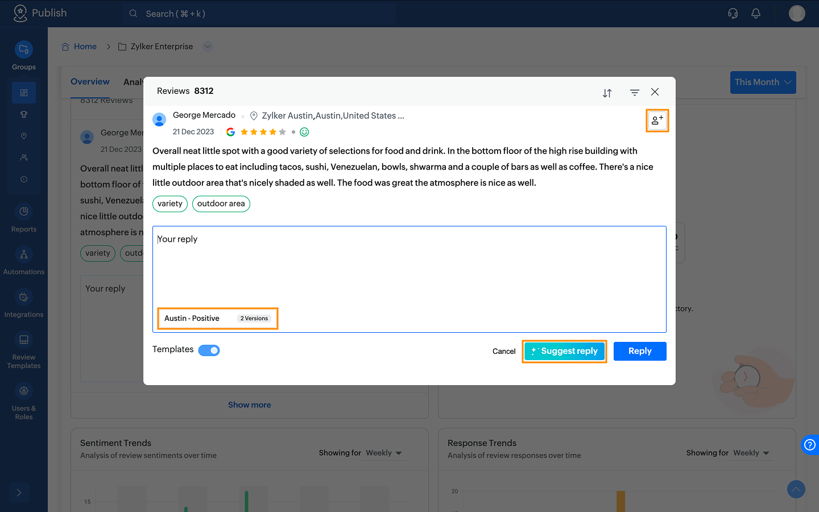Screen dimensions: 819x512
Task: Switch to the Overview tab
Action: click(x=90, y=82)
